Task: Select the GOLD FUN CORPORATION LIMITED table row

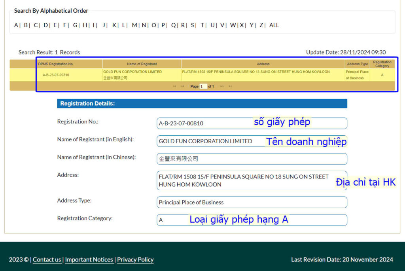Action: 132,75
